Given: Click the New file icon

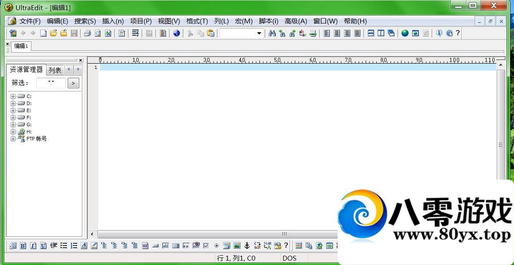Looking at the screenshot, I should pyautogui.click(x=43, y=33).
